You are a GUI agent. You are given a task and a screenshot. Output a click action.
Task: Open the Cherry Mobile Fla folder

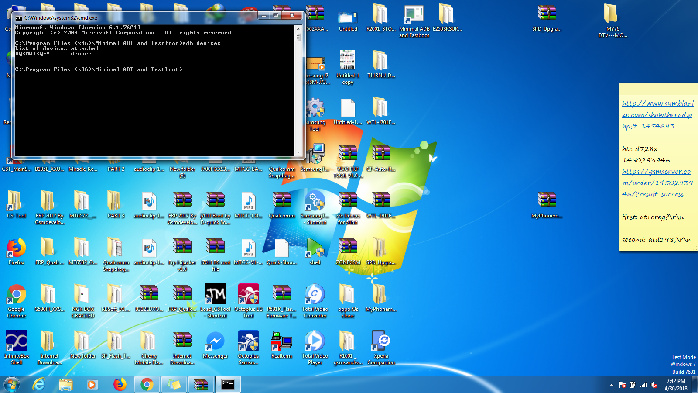coord(149,348)
